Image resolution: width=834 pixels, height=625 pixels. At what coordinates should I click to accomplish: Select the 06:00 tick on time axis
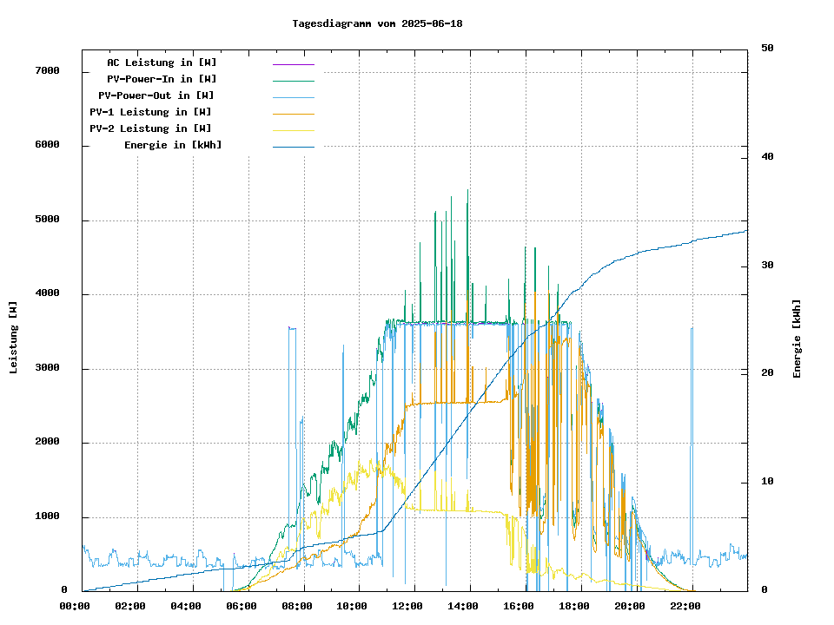click(241, 606)
